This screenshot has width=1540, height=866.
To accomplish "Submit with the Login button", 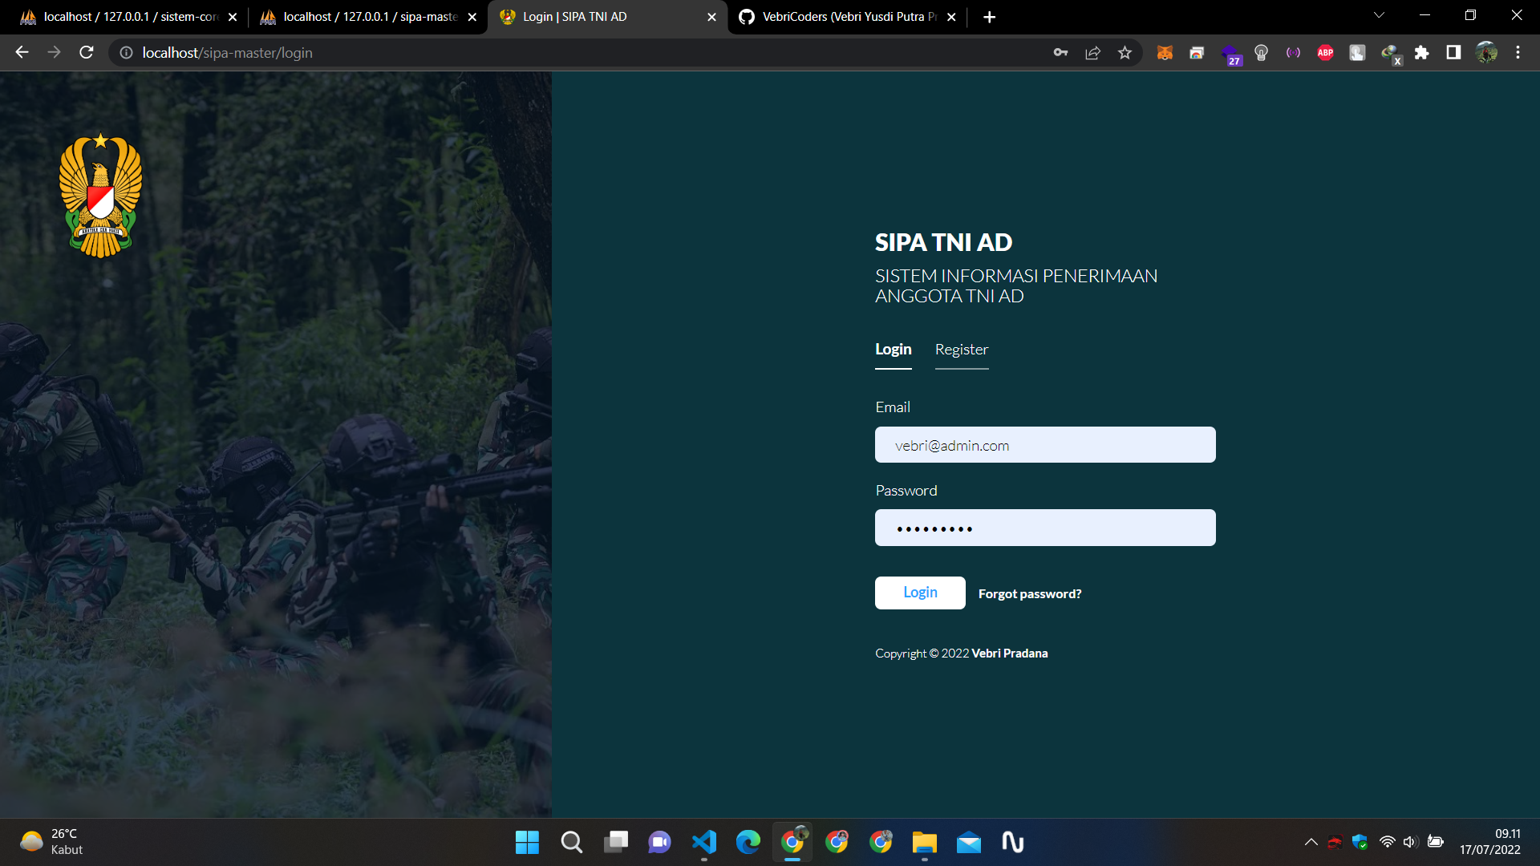I will 920,593.
